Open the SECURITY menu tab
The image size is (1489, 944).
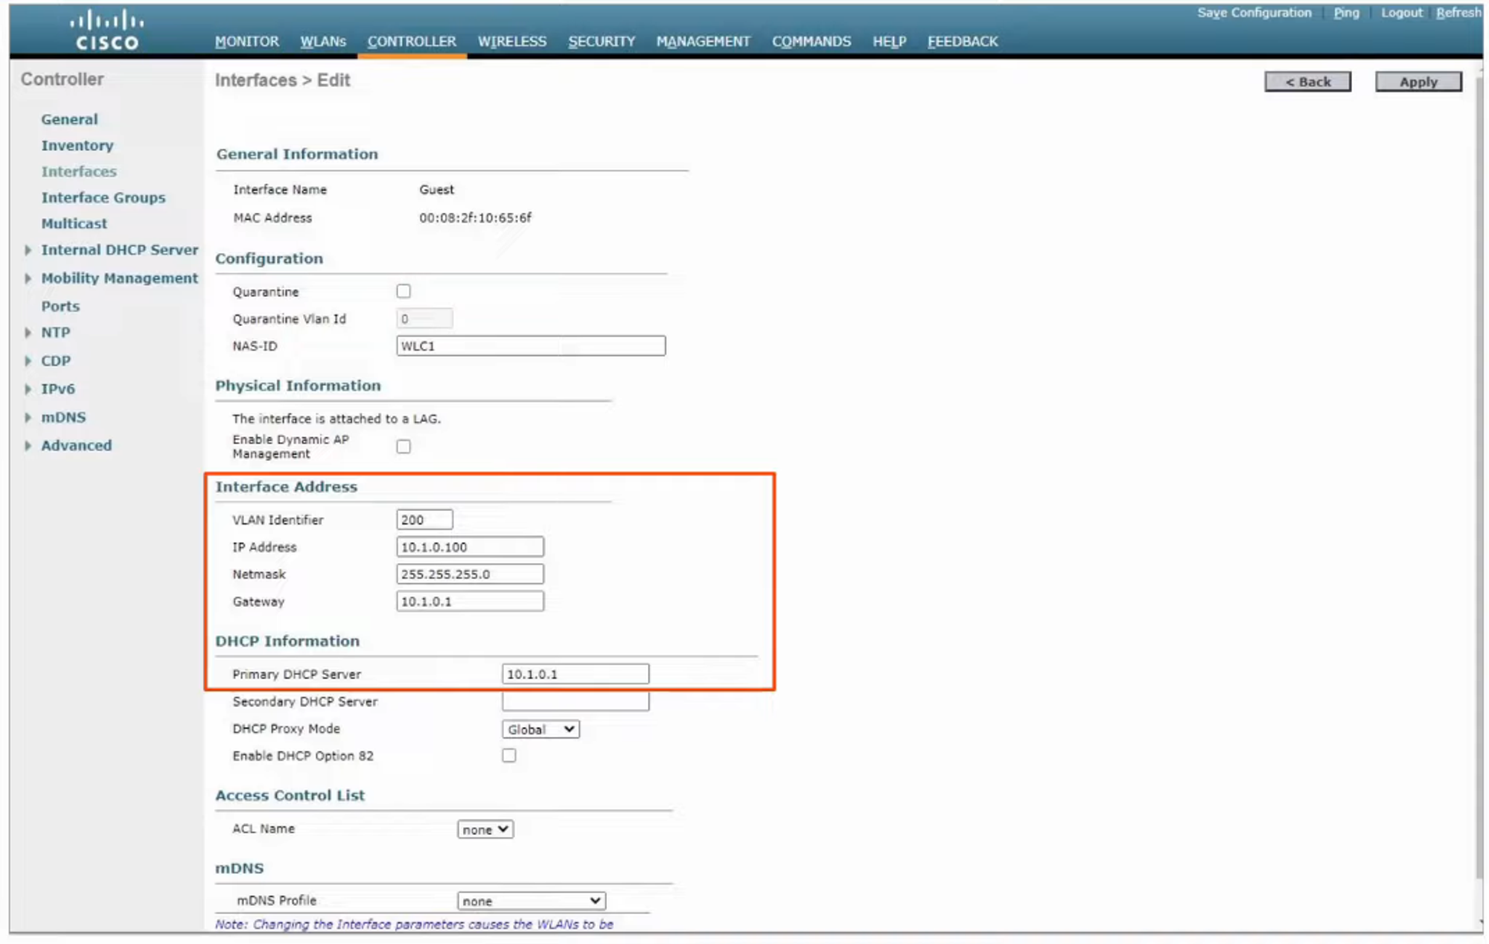602,42
